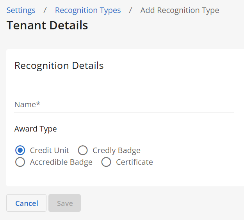
Task: Click the Add Recognition Type breadcrumb text
Action: 180,10
